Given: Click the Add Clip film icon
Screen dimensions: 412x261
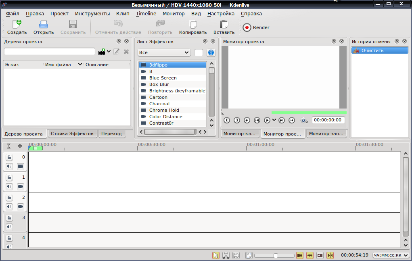Looking at the screenshot, I should 102,52.
